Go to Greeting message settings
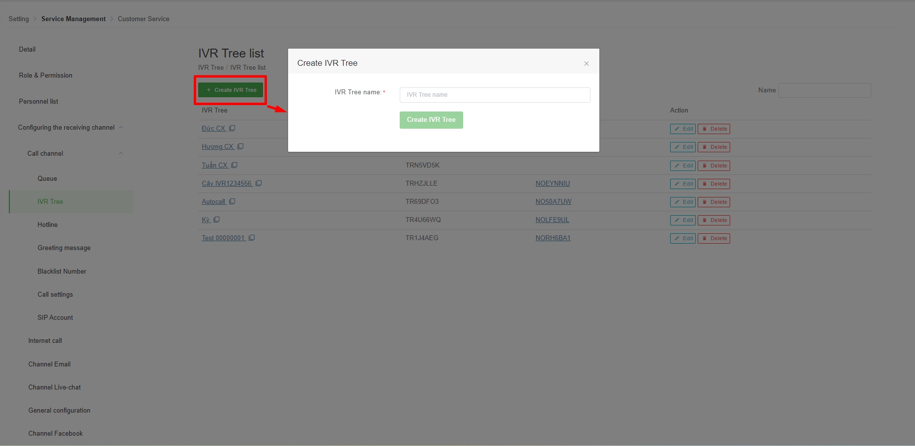The image size is (915, 446). pos(64,248)
